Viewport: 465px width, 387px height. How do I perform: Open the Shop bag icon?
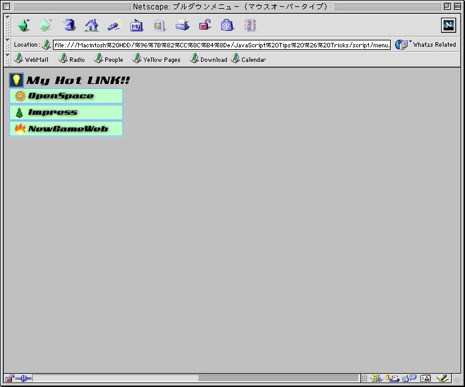(227, 25)
